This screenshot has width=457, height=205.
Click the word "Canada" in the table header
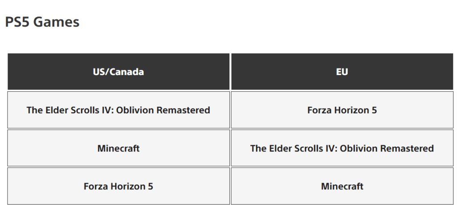(128, 72)
